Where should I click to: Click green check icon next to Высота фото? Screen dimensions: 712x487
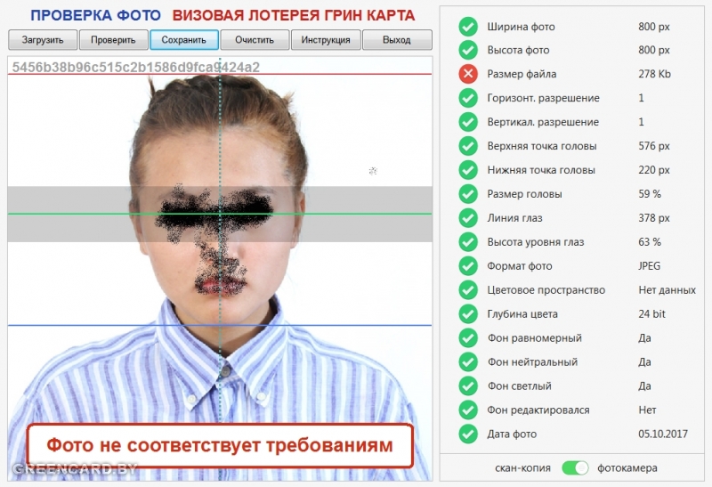point(468,50)
